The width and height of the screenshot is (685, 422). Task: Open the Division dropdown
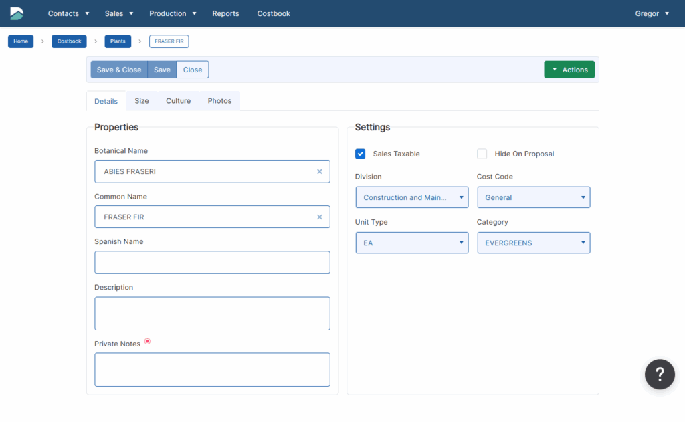tap(411, 197)
